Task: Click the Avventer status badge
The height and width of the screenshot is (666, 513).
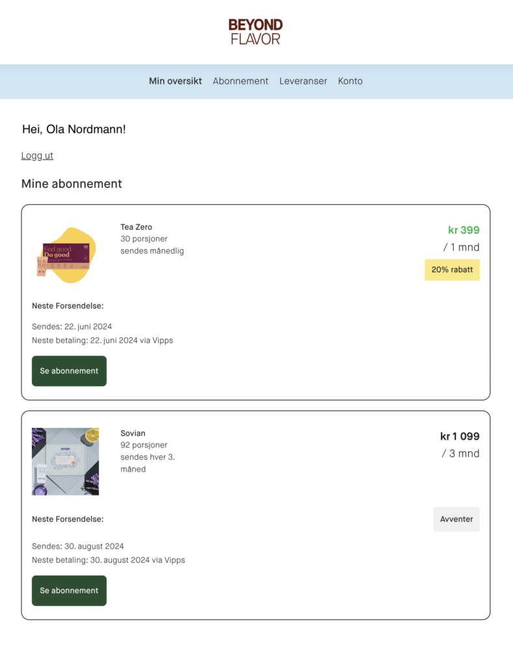Action: point(456,519)
